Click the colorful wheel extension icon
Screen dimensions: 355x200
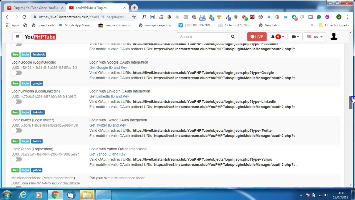point(169,17)
